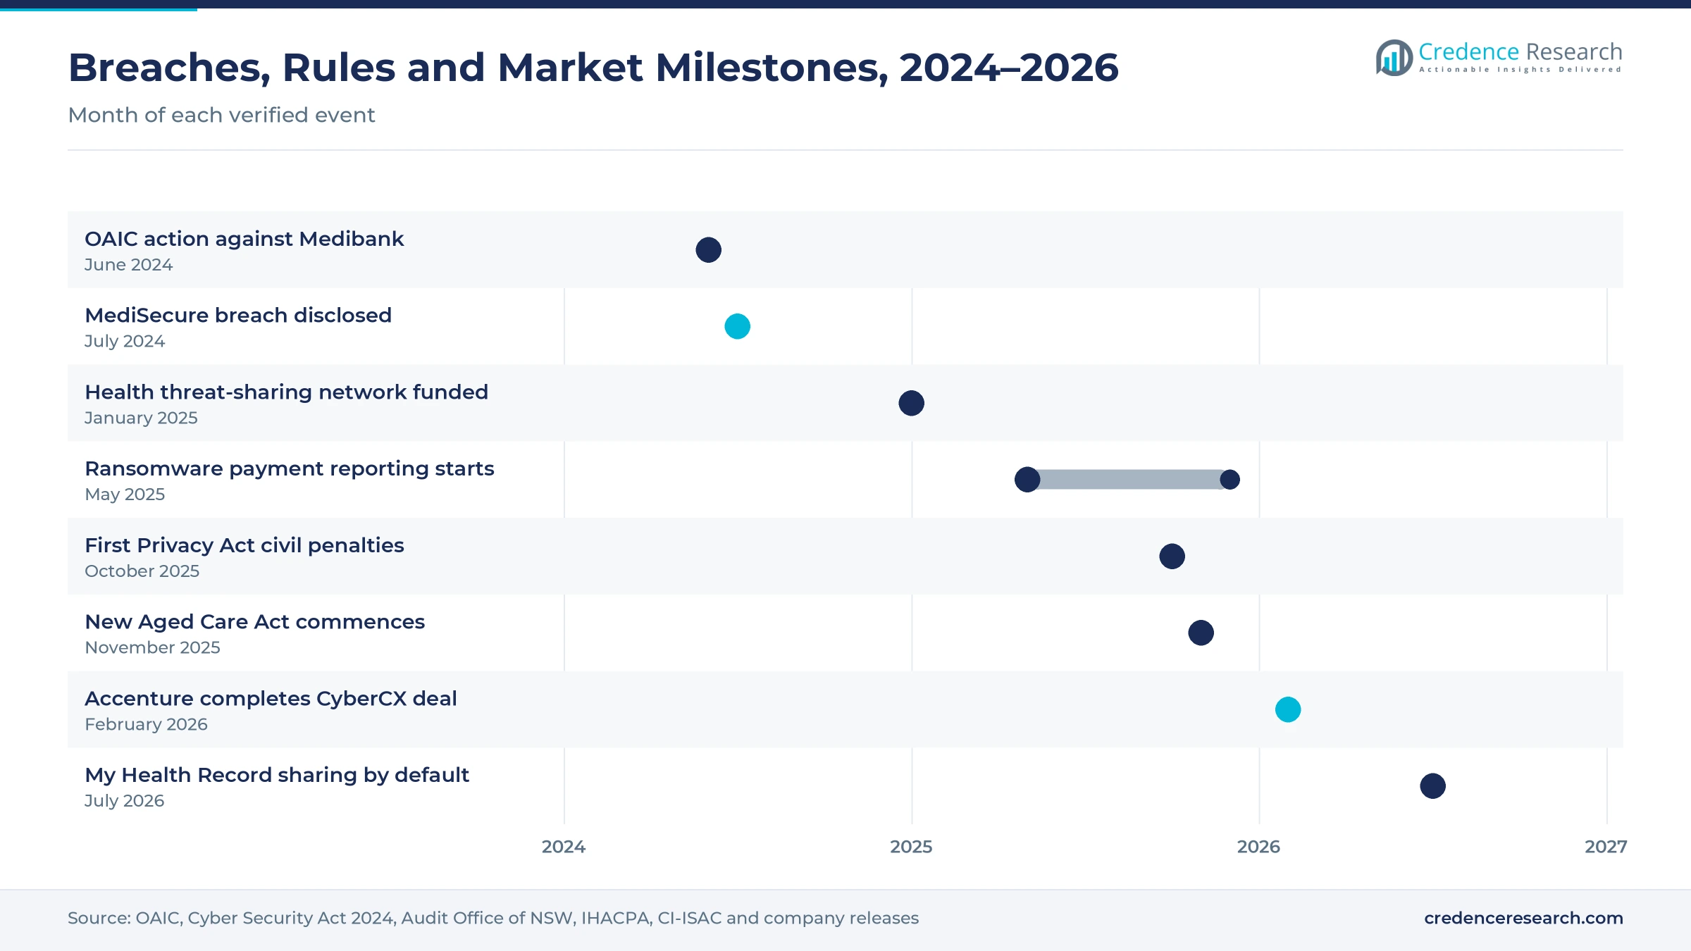Click the subtitle 'Month of each verified event'
Screen dimensions: 1691x951
[x=221, y=115]
